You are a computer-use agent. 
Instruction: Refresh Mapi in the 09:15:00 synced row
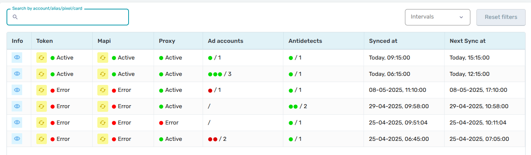coord(103,58)
